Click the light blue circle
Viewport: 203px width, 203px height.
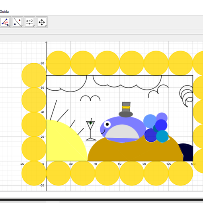[150, 121]
